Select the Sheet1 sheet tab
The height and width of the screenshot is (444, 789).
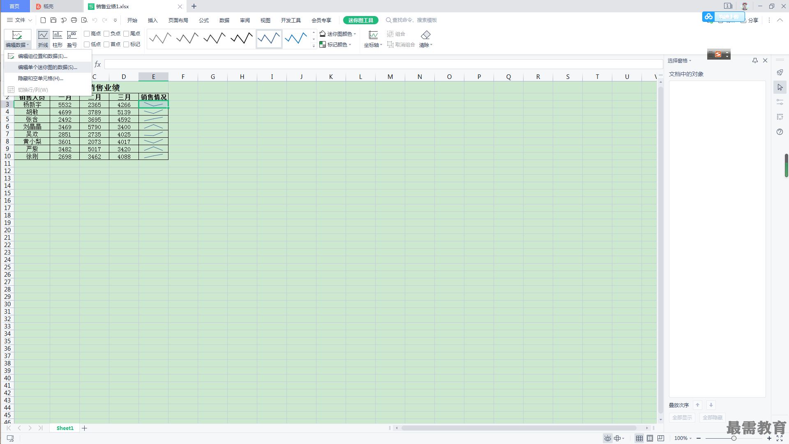click(x=65, y=428)
